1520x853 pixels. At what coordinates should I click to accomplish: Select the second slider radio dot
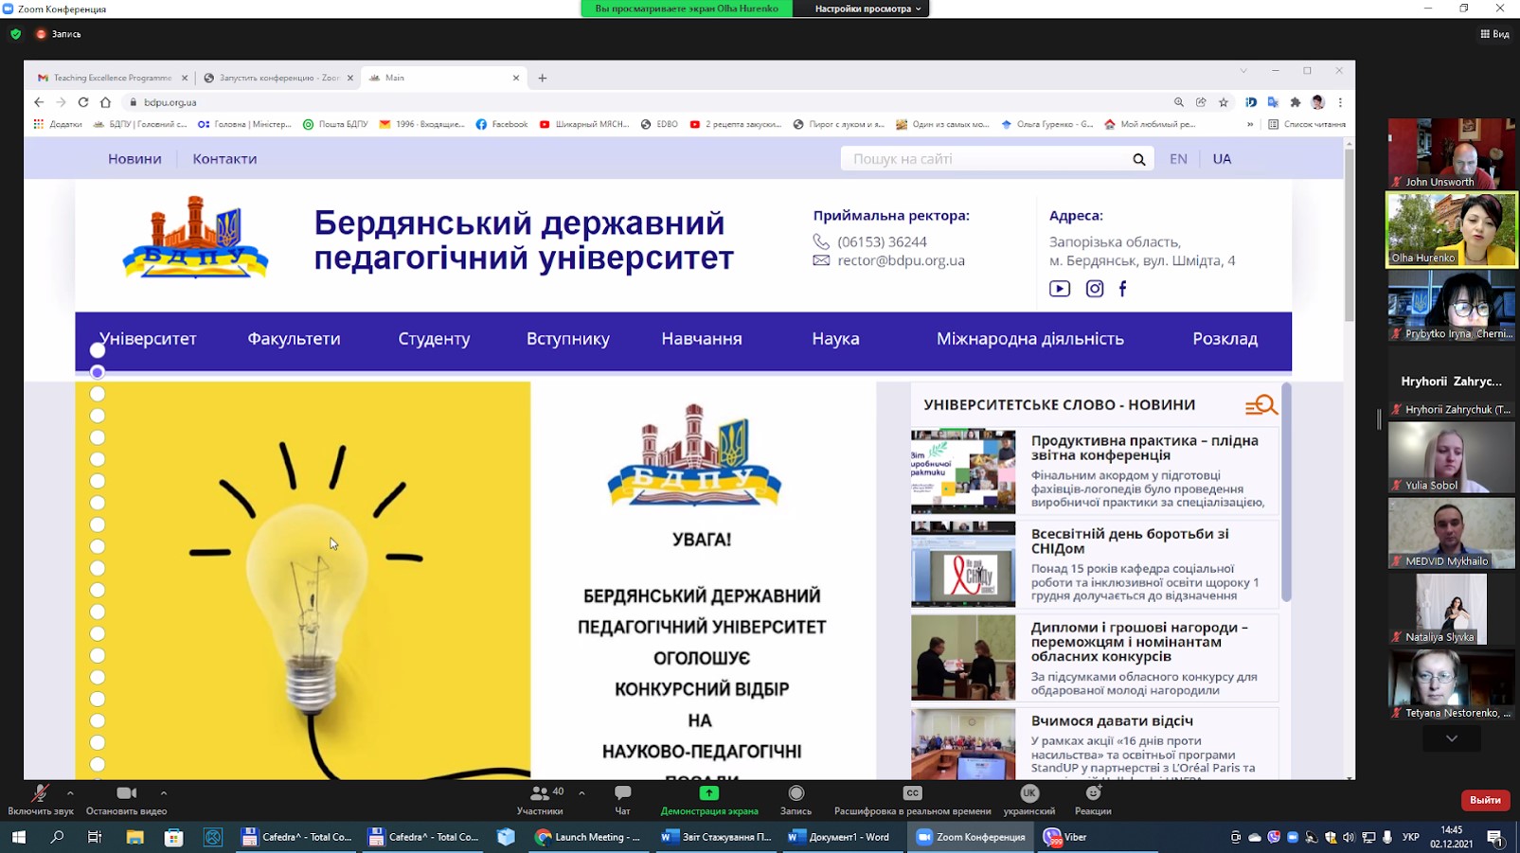pyautogui.click(x=98, y=373)
